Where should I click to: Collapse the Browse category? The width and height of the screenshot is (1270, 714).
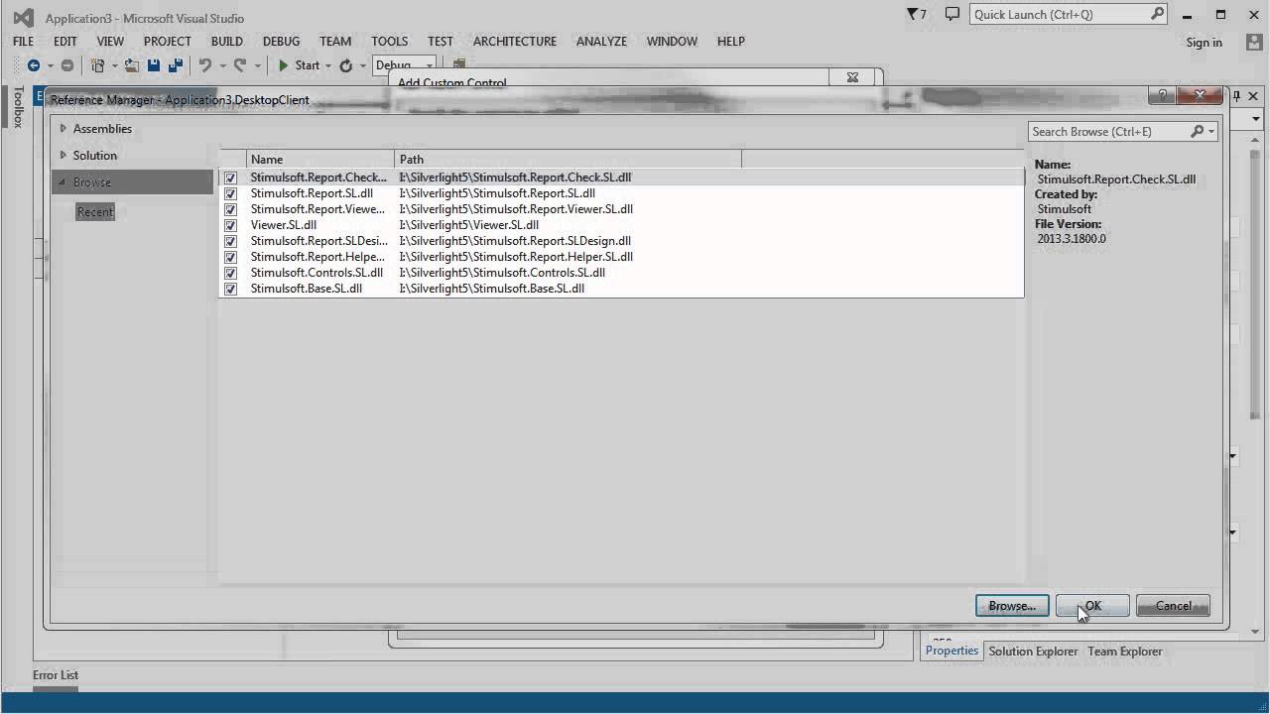click(x=63, y=181)
